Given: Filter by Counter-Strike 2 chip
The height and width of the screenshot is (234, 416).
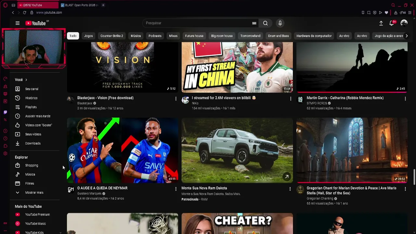Looking at the screenshot, I should [112, 36].
